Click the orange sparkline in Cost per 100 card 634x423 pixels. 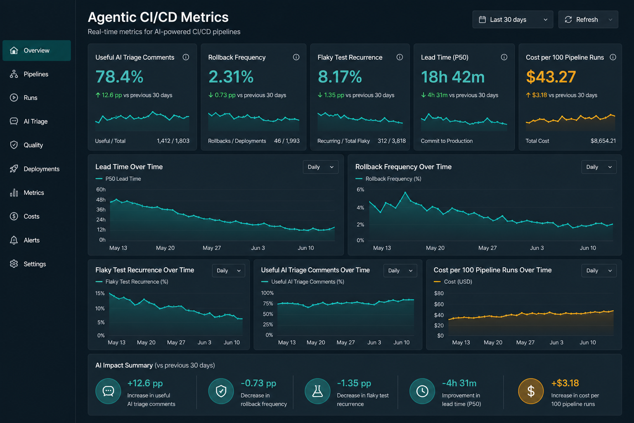tap(570, 122)
